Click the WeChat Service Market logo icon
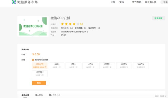Viewport: 168px width, 98px height. pyautogui.click(x=14, y=2)
